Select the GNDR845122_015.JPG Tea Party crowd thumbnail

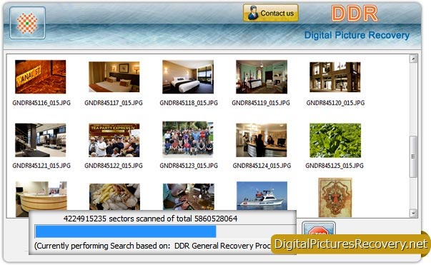pyautogui.click(x=114, y=140)
